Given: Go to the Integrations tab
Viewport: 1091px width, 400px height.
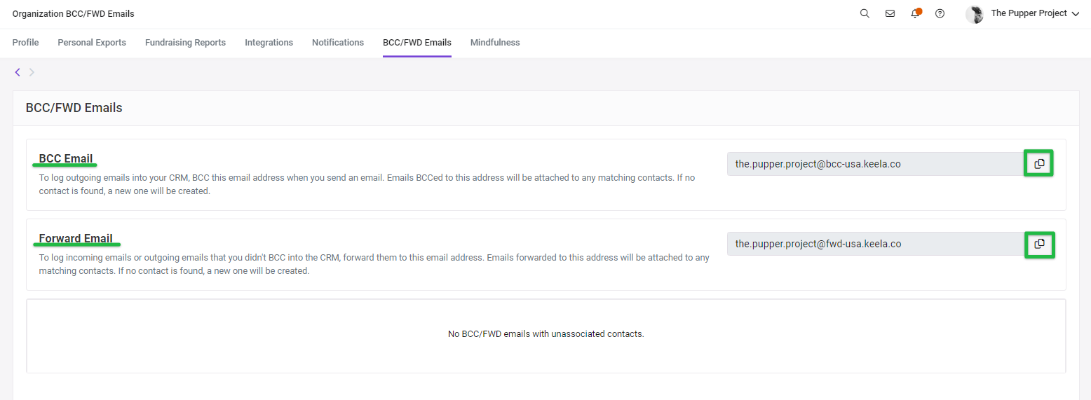Looking at the screenshot, I should tap(269, 43).
